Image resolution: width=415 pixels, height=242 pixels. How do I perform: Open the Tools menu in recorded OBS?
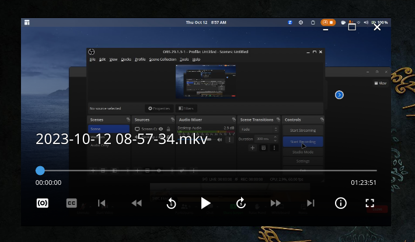184,59
